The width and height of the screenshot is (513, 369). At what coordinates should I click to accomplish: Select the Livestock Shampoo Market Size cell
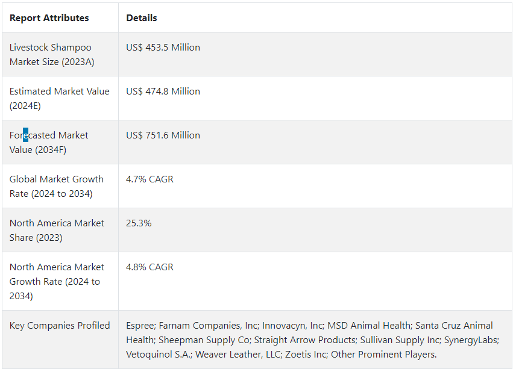coord(51,54)
